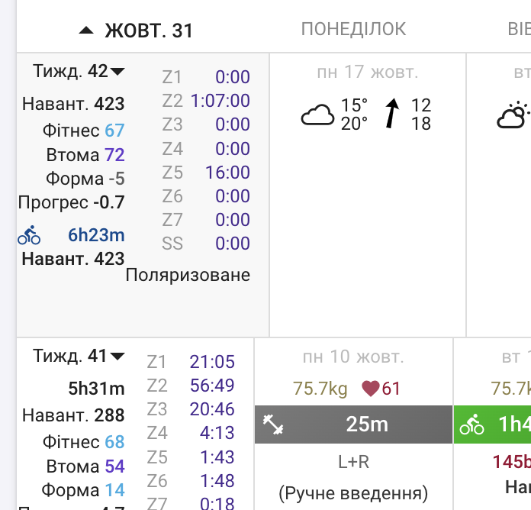
Task: Click the пн 10 жовт. date label
Action: coord(353,357)
